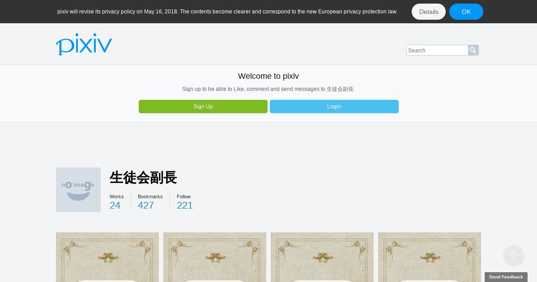Screen dimensions: 537x282
Task: Dismiss the privacy notice with OK
Action: coord(466,12)
